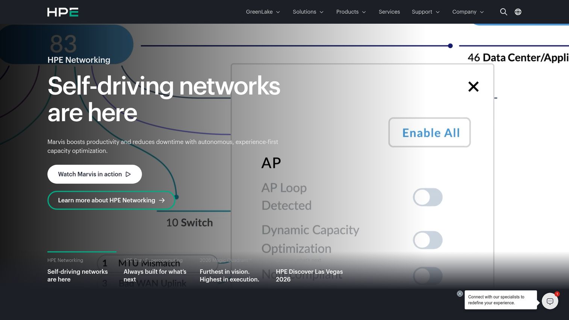Expand the Products menu
This screenshot has width=569, height=320.
coord(351,12)
